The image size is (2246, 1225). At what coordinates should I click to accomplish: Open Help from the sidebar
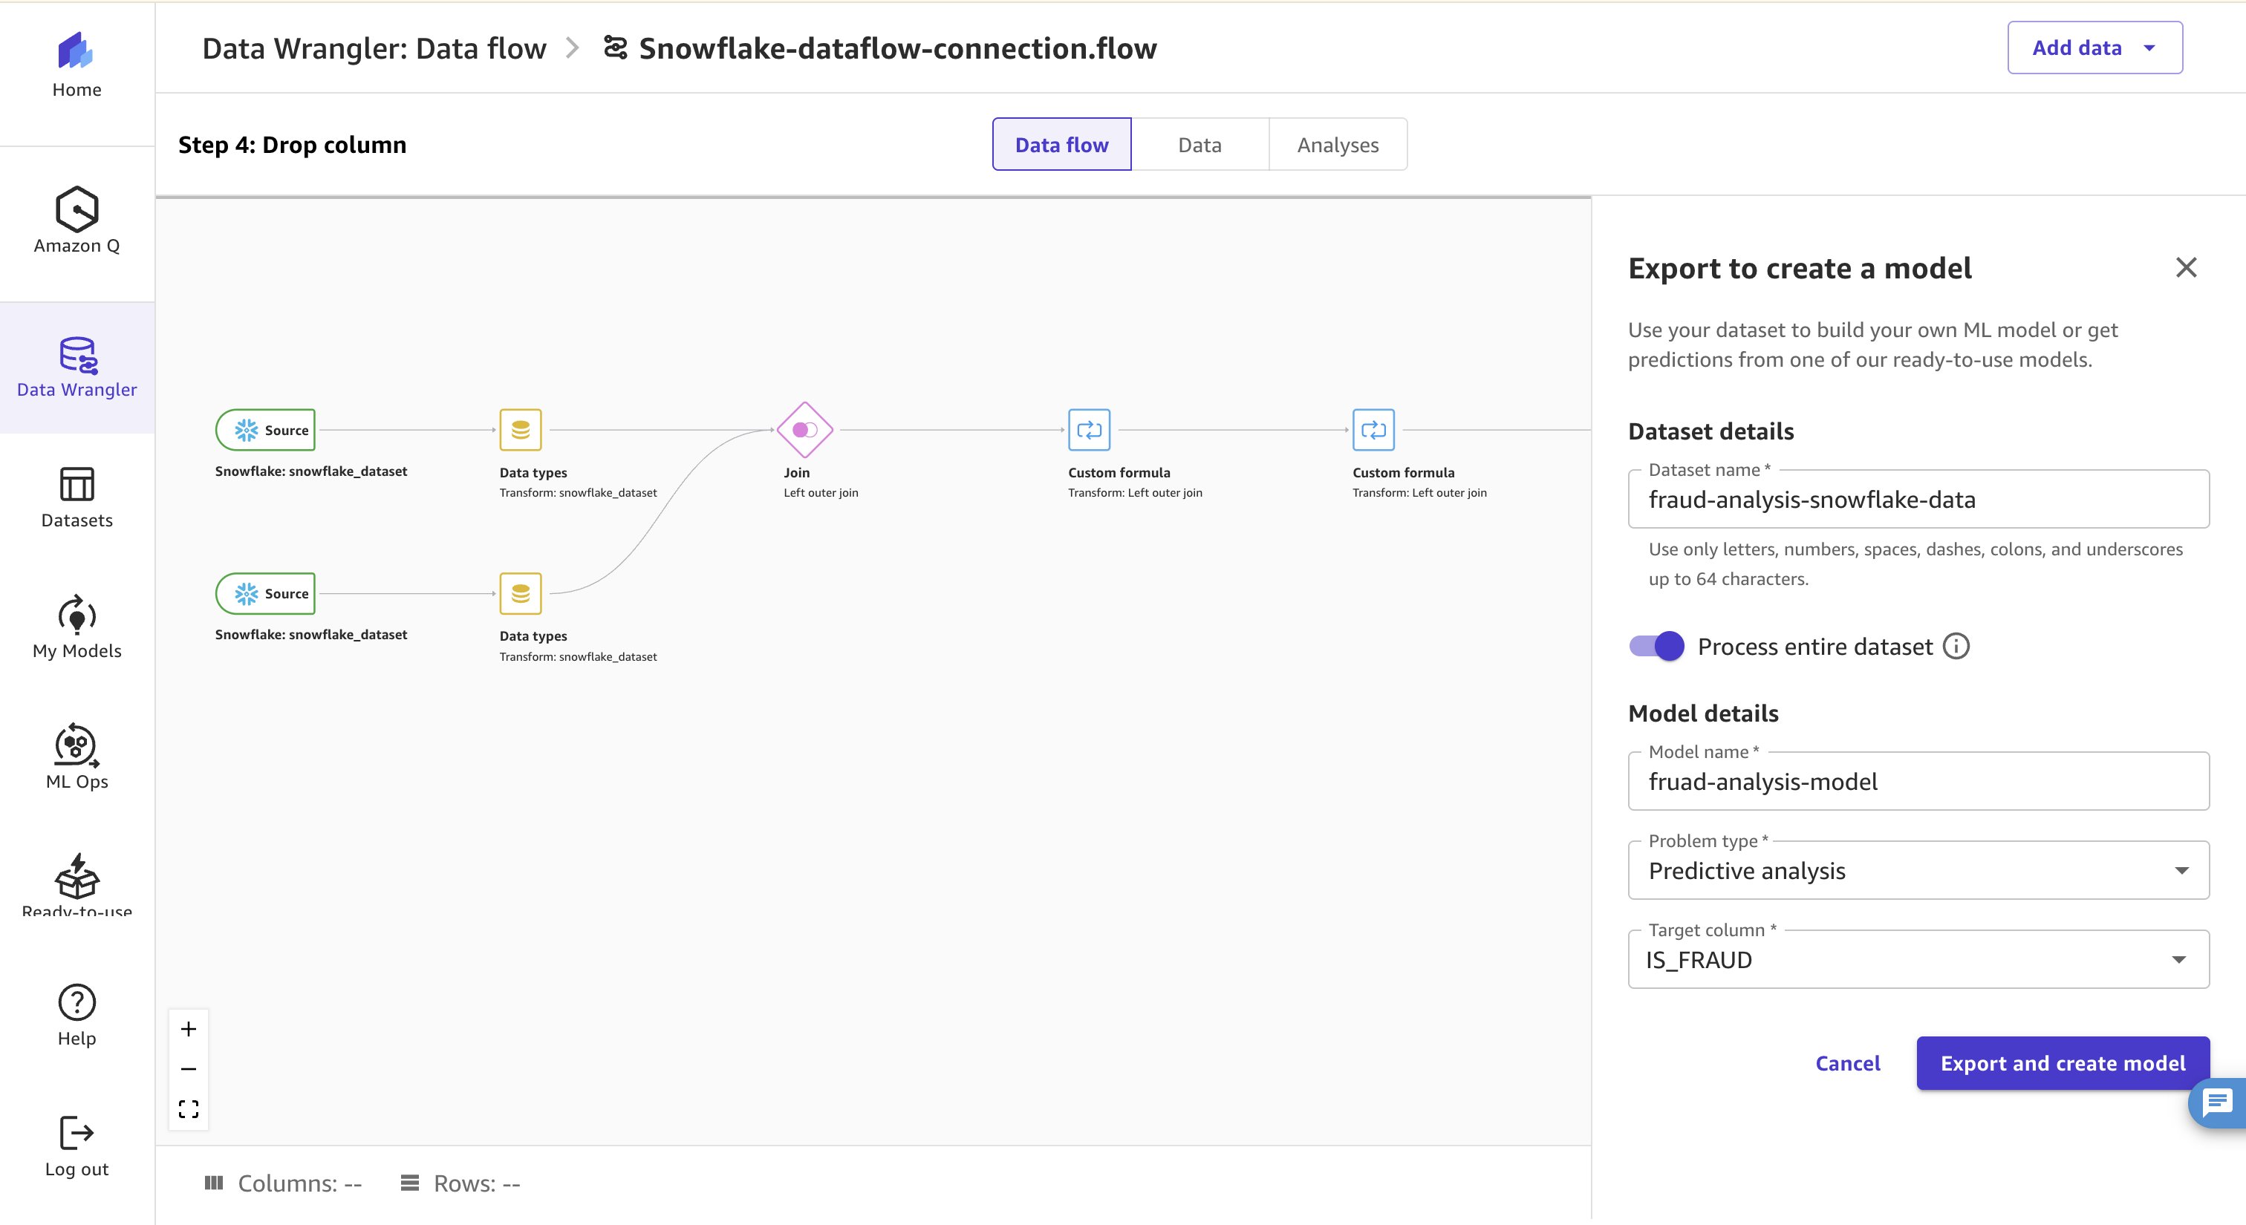coord(77,1014)
